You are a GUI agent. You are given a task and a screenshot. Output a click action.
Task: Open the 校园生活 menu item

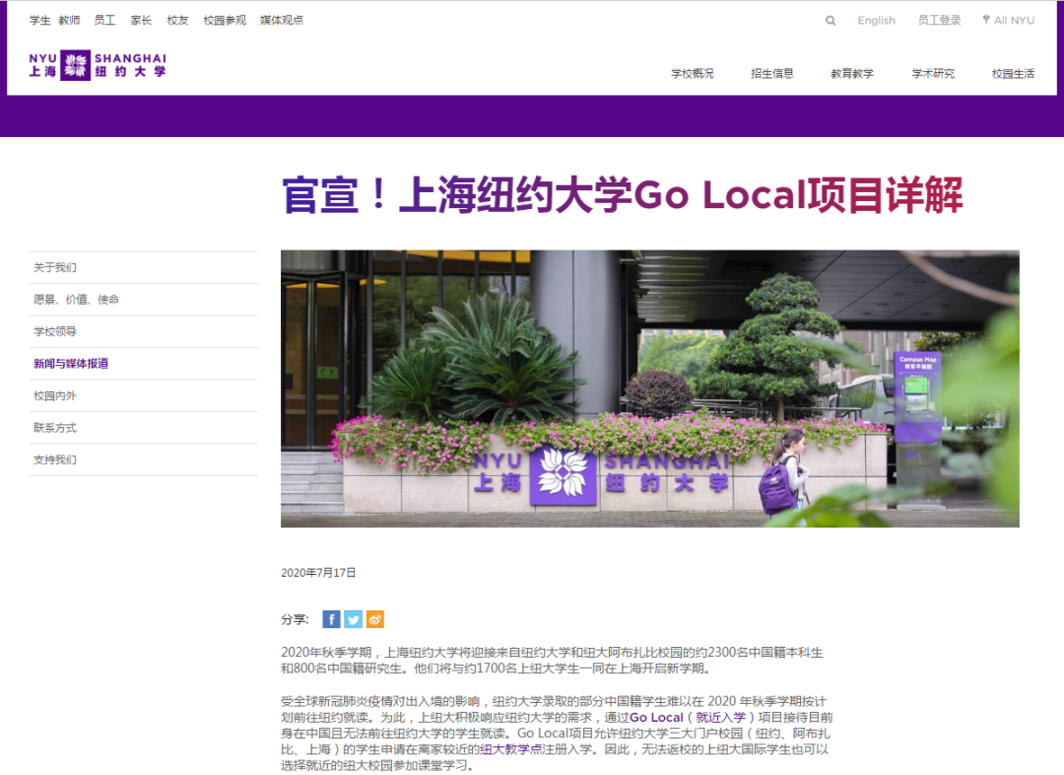coord(1013,73)
